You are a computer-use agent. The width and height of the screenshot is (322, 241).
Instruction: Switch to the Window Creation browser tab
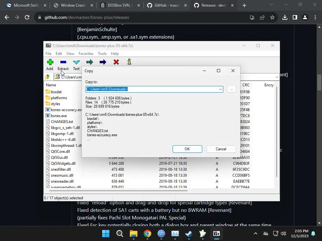pyautogui.click(x=73, y=5)
